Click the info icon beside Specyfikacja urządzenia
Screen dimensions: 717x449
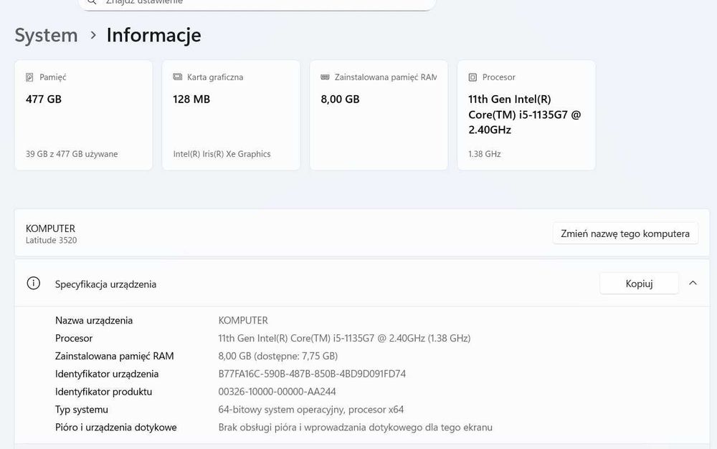click(33, 284)
